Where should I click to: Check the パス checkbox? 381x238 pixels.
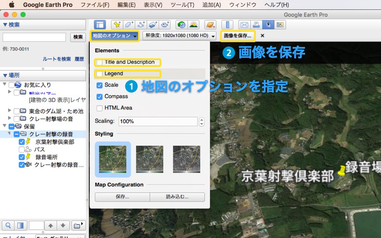(22, 149)
